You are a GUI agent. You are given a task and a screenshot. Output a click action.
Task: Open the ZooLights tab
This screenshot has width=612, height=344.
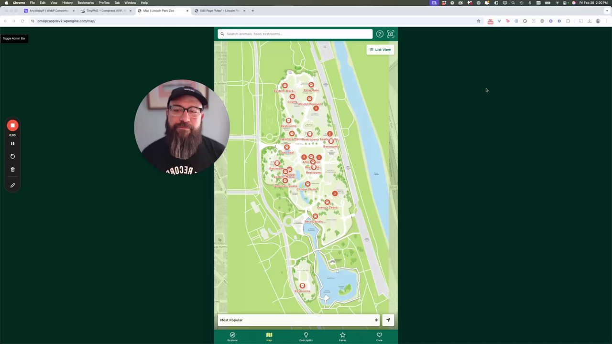pos(306,337)
